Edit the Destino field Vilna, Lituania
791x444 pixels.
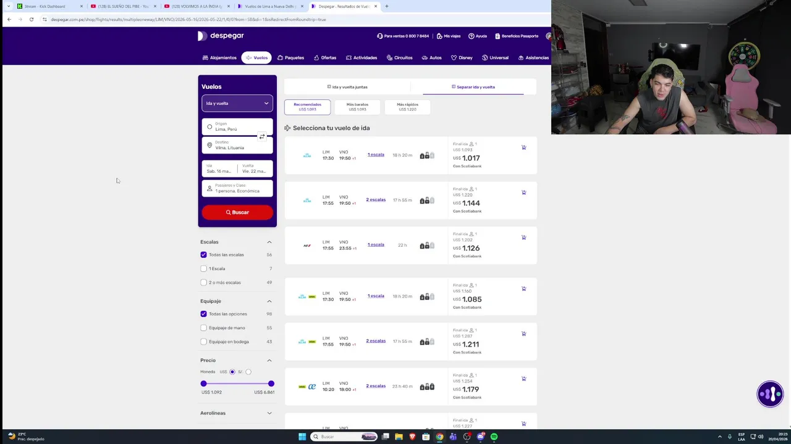237,145
